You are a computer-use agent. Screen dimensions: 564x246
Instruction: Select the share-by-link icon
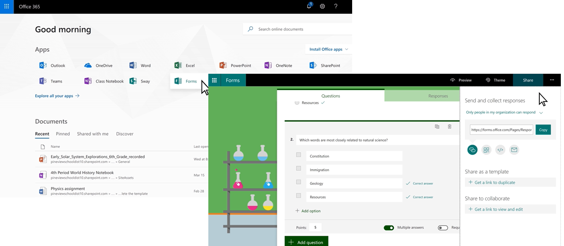coord(472,150)
